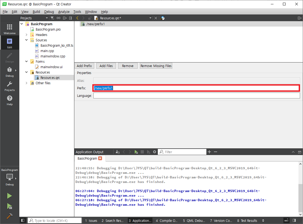Split the Projects side panel

pos(65,18)
